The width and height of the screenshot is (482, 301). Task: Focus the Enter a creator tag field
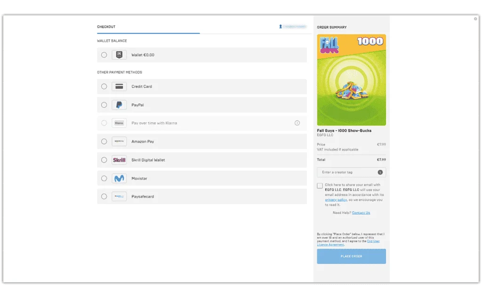(351, 172)
